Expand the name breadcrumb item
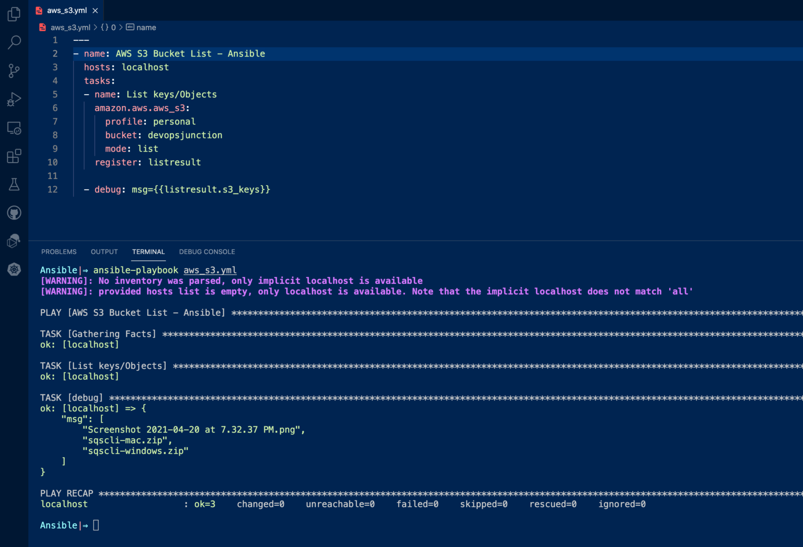Screen dimensions: 803x547 click(146, 27)
